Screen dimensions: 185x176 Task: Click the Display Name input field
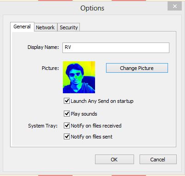[116, 48]
